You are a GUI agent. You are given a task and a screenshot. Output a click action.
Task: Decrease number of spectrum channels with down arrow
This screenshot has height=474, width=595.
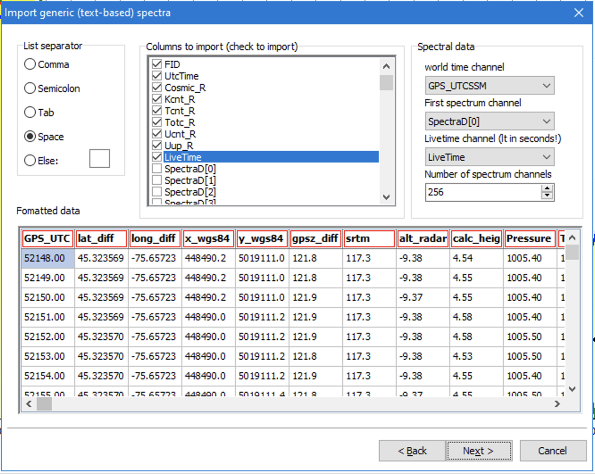547,196
